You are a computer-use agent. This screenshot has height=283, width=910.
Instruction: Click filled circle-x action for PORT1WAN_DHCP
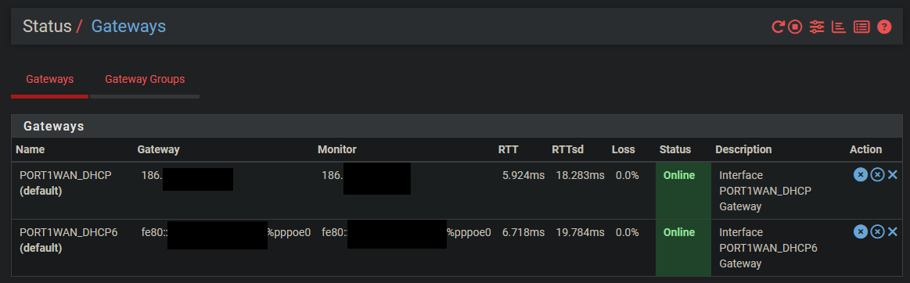pos(860,174)
